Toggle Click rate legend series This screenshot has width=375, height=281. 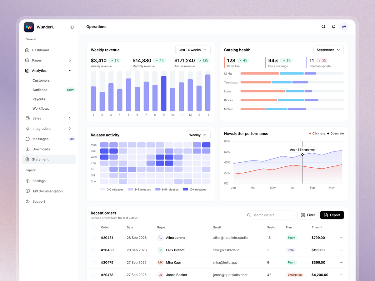317,133
